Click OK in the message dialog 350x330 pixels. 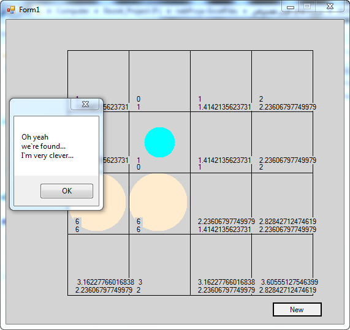point(67,191)
